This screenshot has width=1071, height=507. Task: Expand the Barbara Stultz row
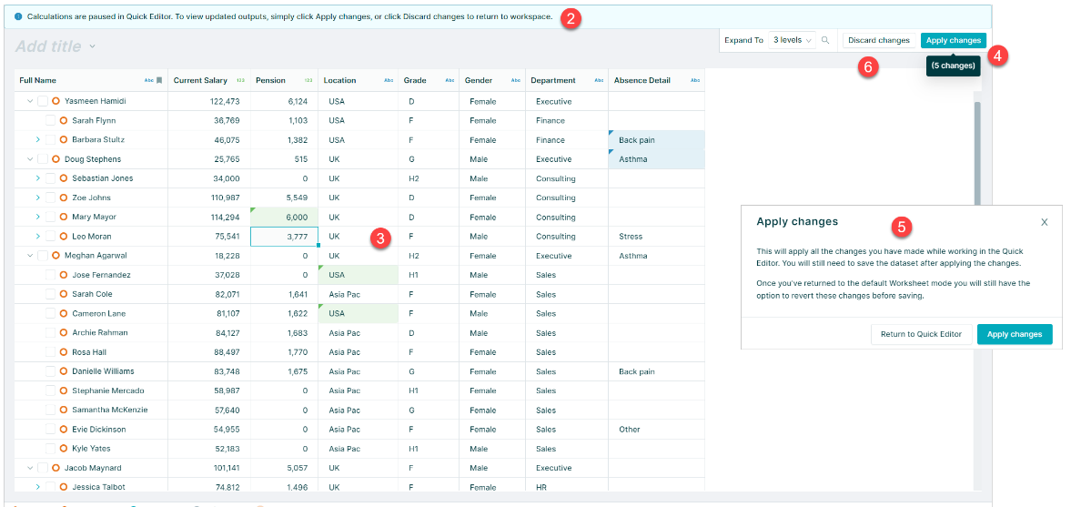(x=37, y=139)
